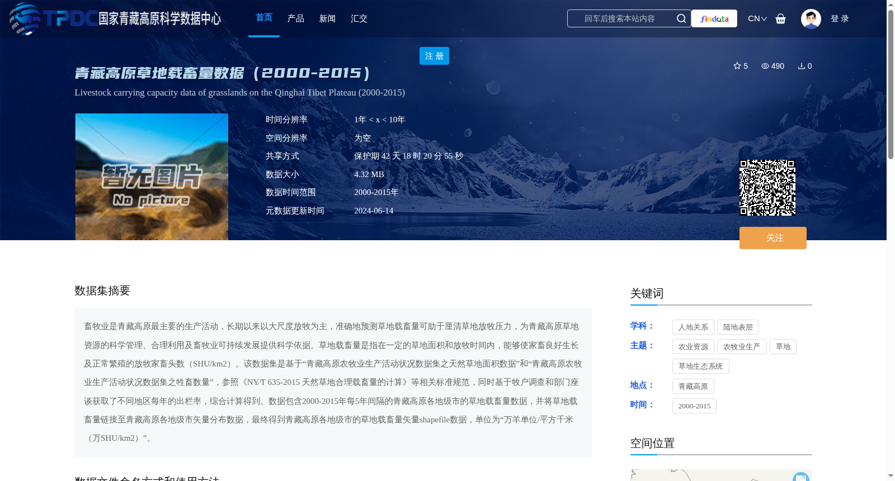Click the 保护期 sharing mode value
895x481 pixels.
click(408, 156)
